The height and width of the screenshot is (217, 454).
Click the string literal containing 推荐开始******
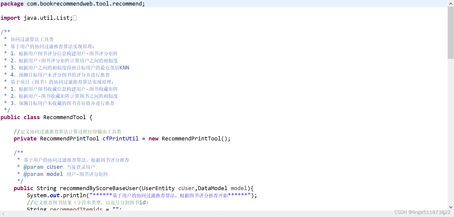170,195
